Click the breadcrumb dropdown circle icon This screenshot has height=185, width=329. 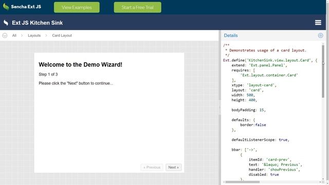point(5,35)
